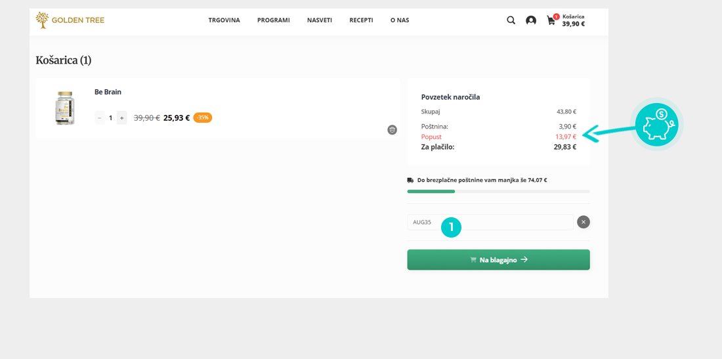This screenshot has height=359, width=722.
Task: Open the search magnifier icon
Action: click(511, 20)
